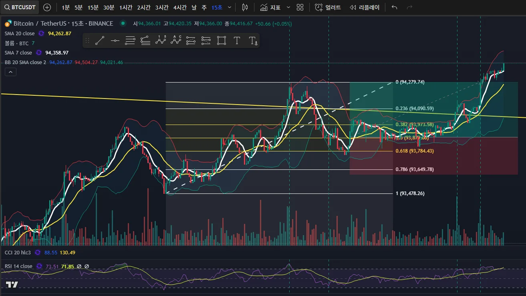This screenshot has height=296, width=526.
Task: Click the green market status indicator dot
Action: pos(123,24)
